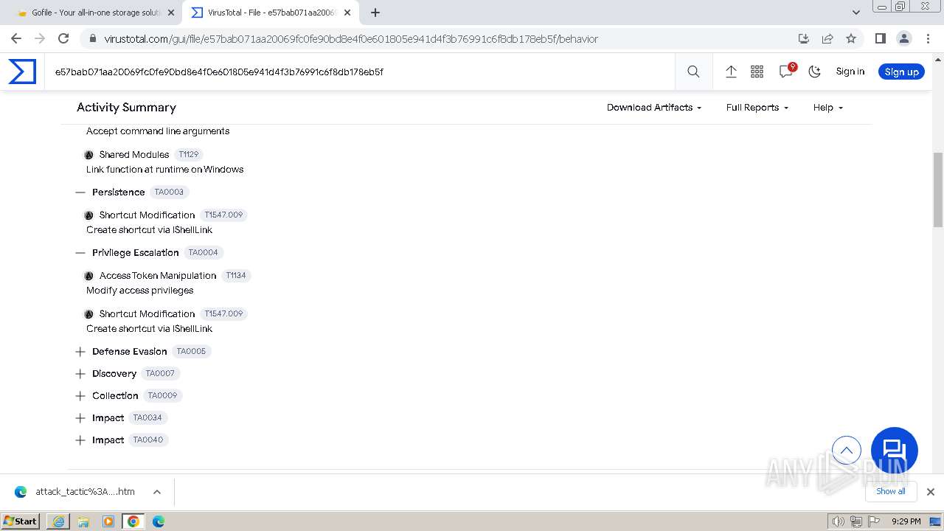Click the MITRE icon beside Access Token Manipulation

(x=88, y=276)
